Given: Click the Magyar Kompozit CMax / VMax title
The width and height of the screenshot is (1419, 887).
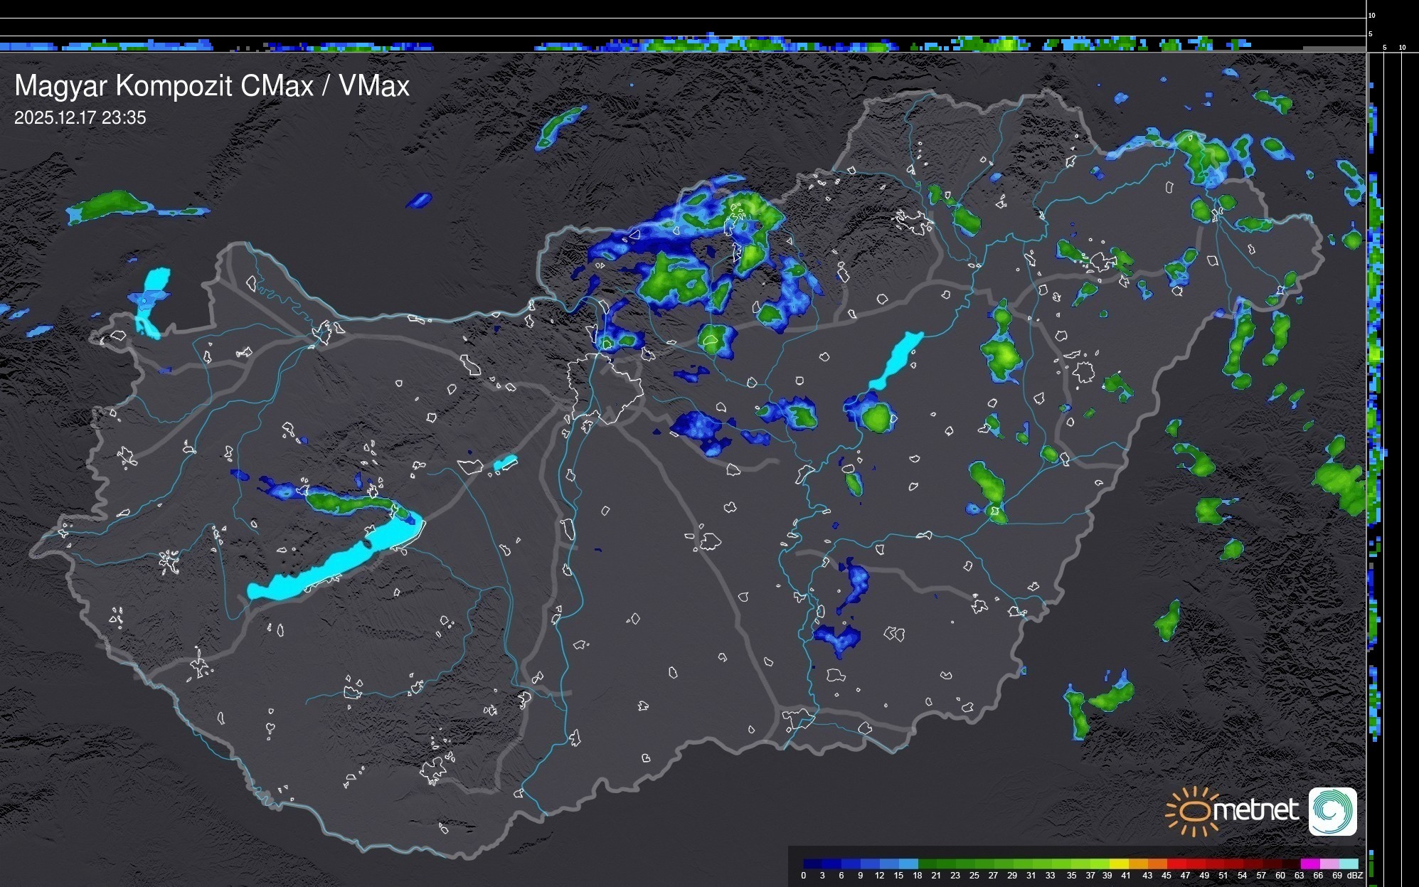Looking at the screenshot, I should pyautogui.click(x=212, y=86).
